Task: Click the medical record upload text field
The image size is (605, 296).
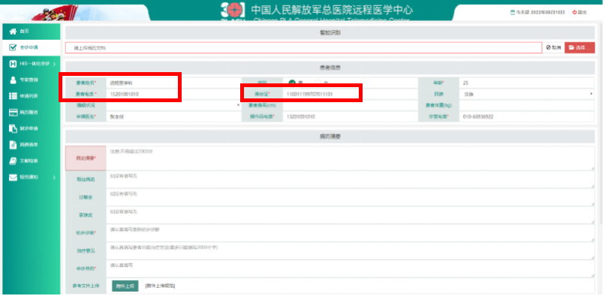Action: pos(304,47)
